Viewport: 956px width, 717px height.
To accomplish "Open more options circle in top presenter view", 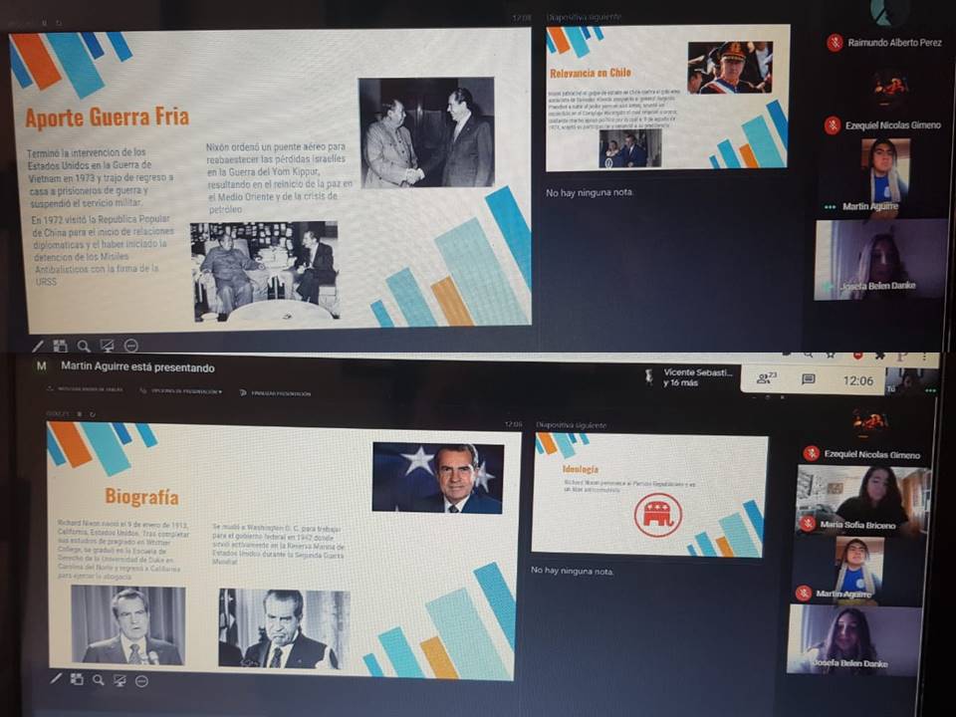I will [131, 346].
